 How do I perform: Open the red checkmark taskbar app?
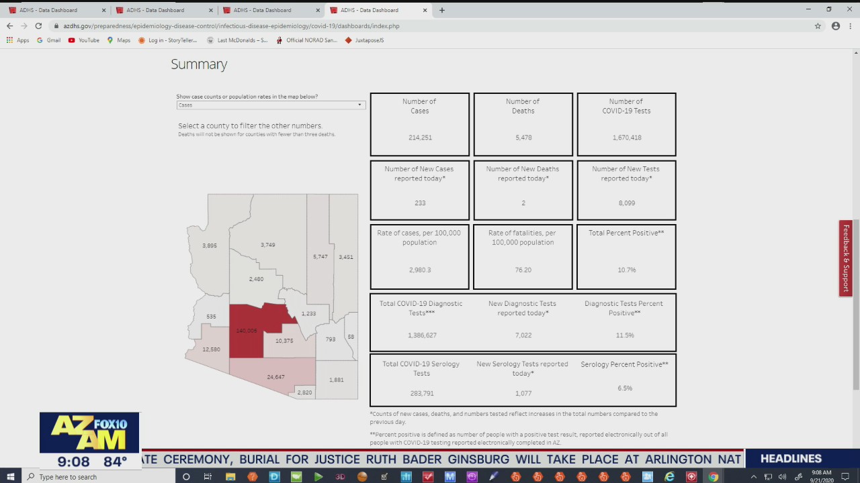coord(428,476)
